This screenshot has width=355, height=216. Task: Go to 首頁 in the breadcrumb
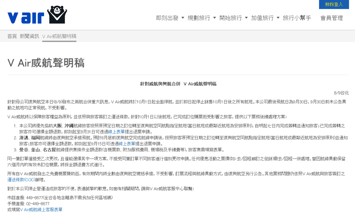point(12,36)
